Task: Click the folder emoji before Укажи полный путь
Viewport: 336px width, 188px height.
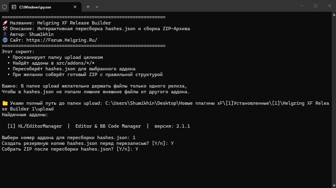Action: [5, 103]
